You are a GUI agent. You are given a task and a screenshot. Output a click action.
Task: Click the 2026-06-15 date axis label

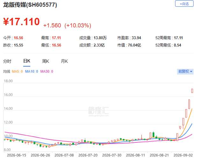click(x=17, y=155)
